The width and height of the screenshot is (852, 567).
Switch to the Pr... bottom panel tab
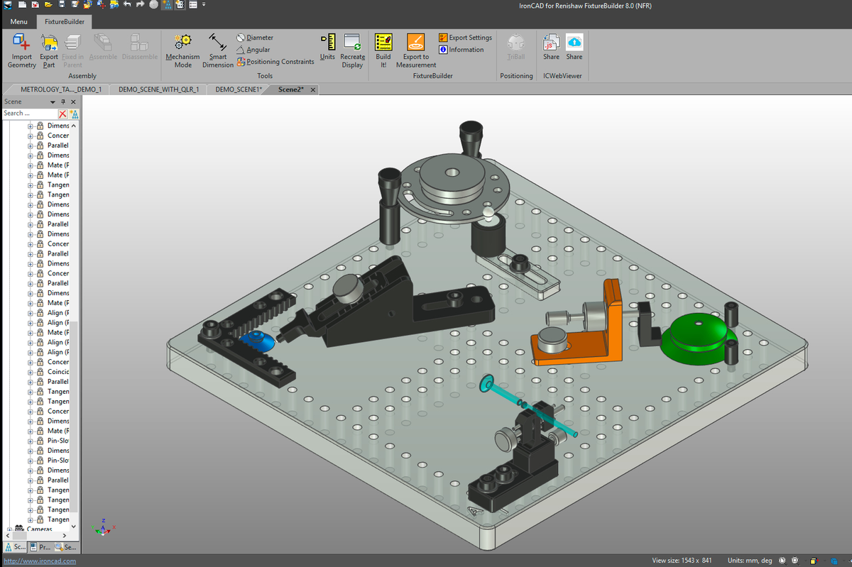(39, 547)
